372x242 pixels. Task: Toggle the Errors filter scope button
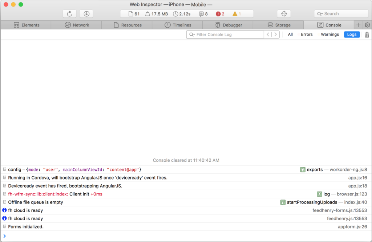click(x=307, y=35)
